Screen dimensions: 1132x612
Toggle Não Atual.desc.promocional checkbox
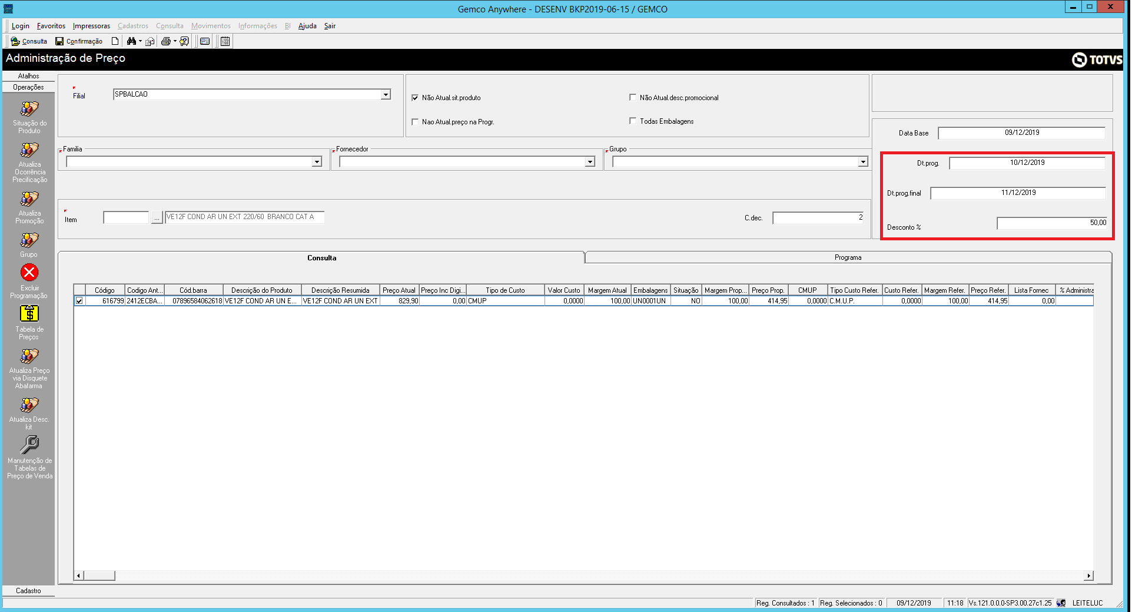coord(633,97)
